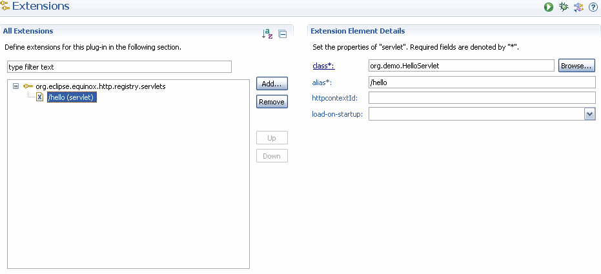Open the class*: hyperlink
The height and width of the screenshot is (274, 601).
point(323,66)
